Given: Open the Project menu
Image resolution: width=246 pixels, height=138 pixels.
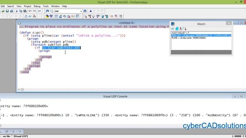Looking at the screenshot, I should [x=27, y=6].
